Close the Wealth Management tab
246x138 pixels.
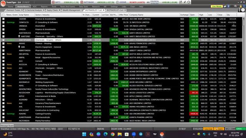pos(82,10)
